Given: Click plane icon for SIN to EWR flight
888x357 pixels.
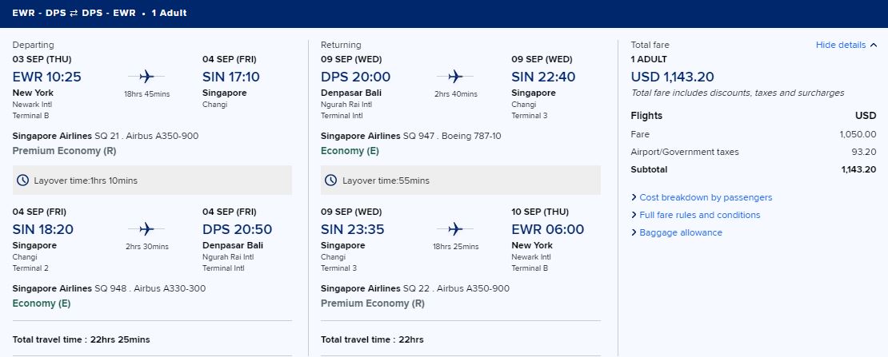Looking at the screenshot, I should [454, 228].
